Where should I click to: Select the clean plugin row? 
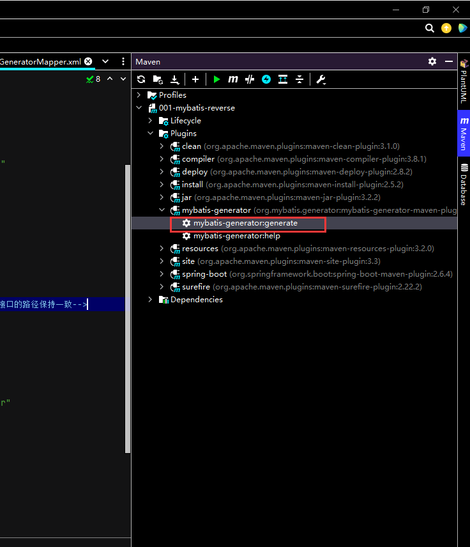click(x=294, y=146)
